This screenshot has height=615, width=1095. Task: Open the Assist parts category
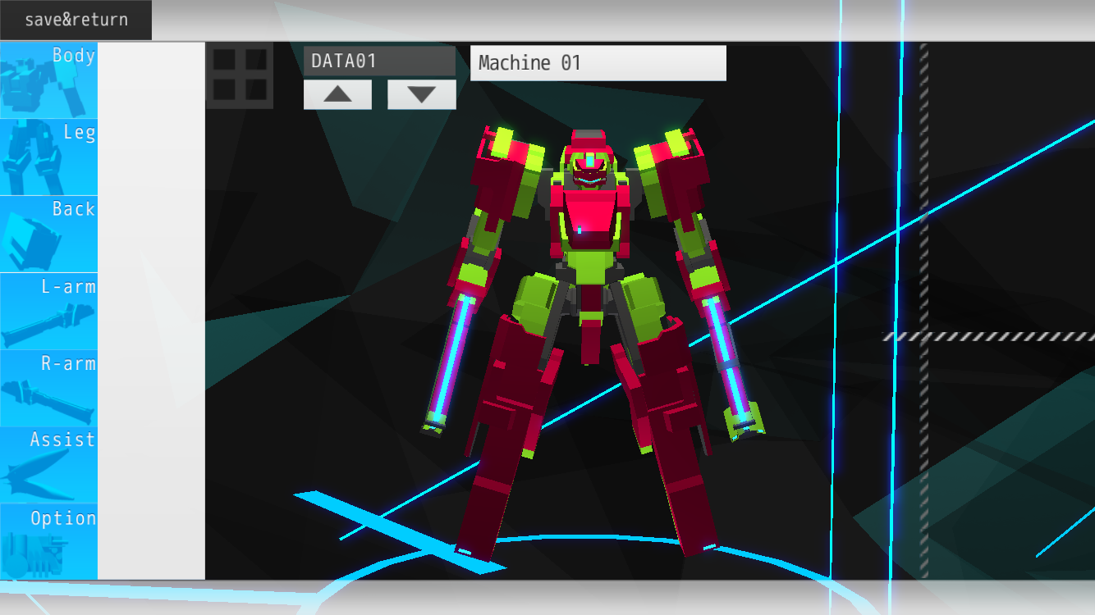click(x=48, y=464)
